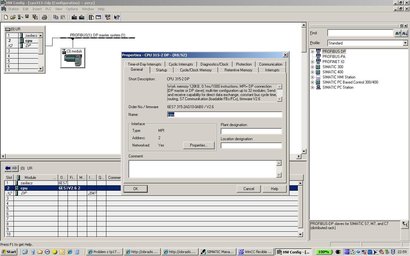Toggle the hardware Catalog toolbar icon

point(91,17)
